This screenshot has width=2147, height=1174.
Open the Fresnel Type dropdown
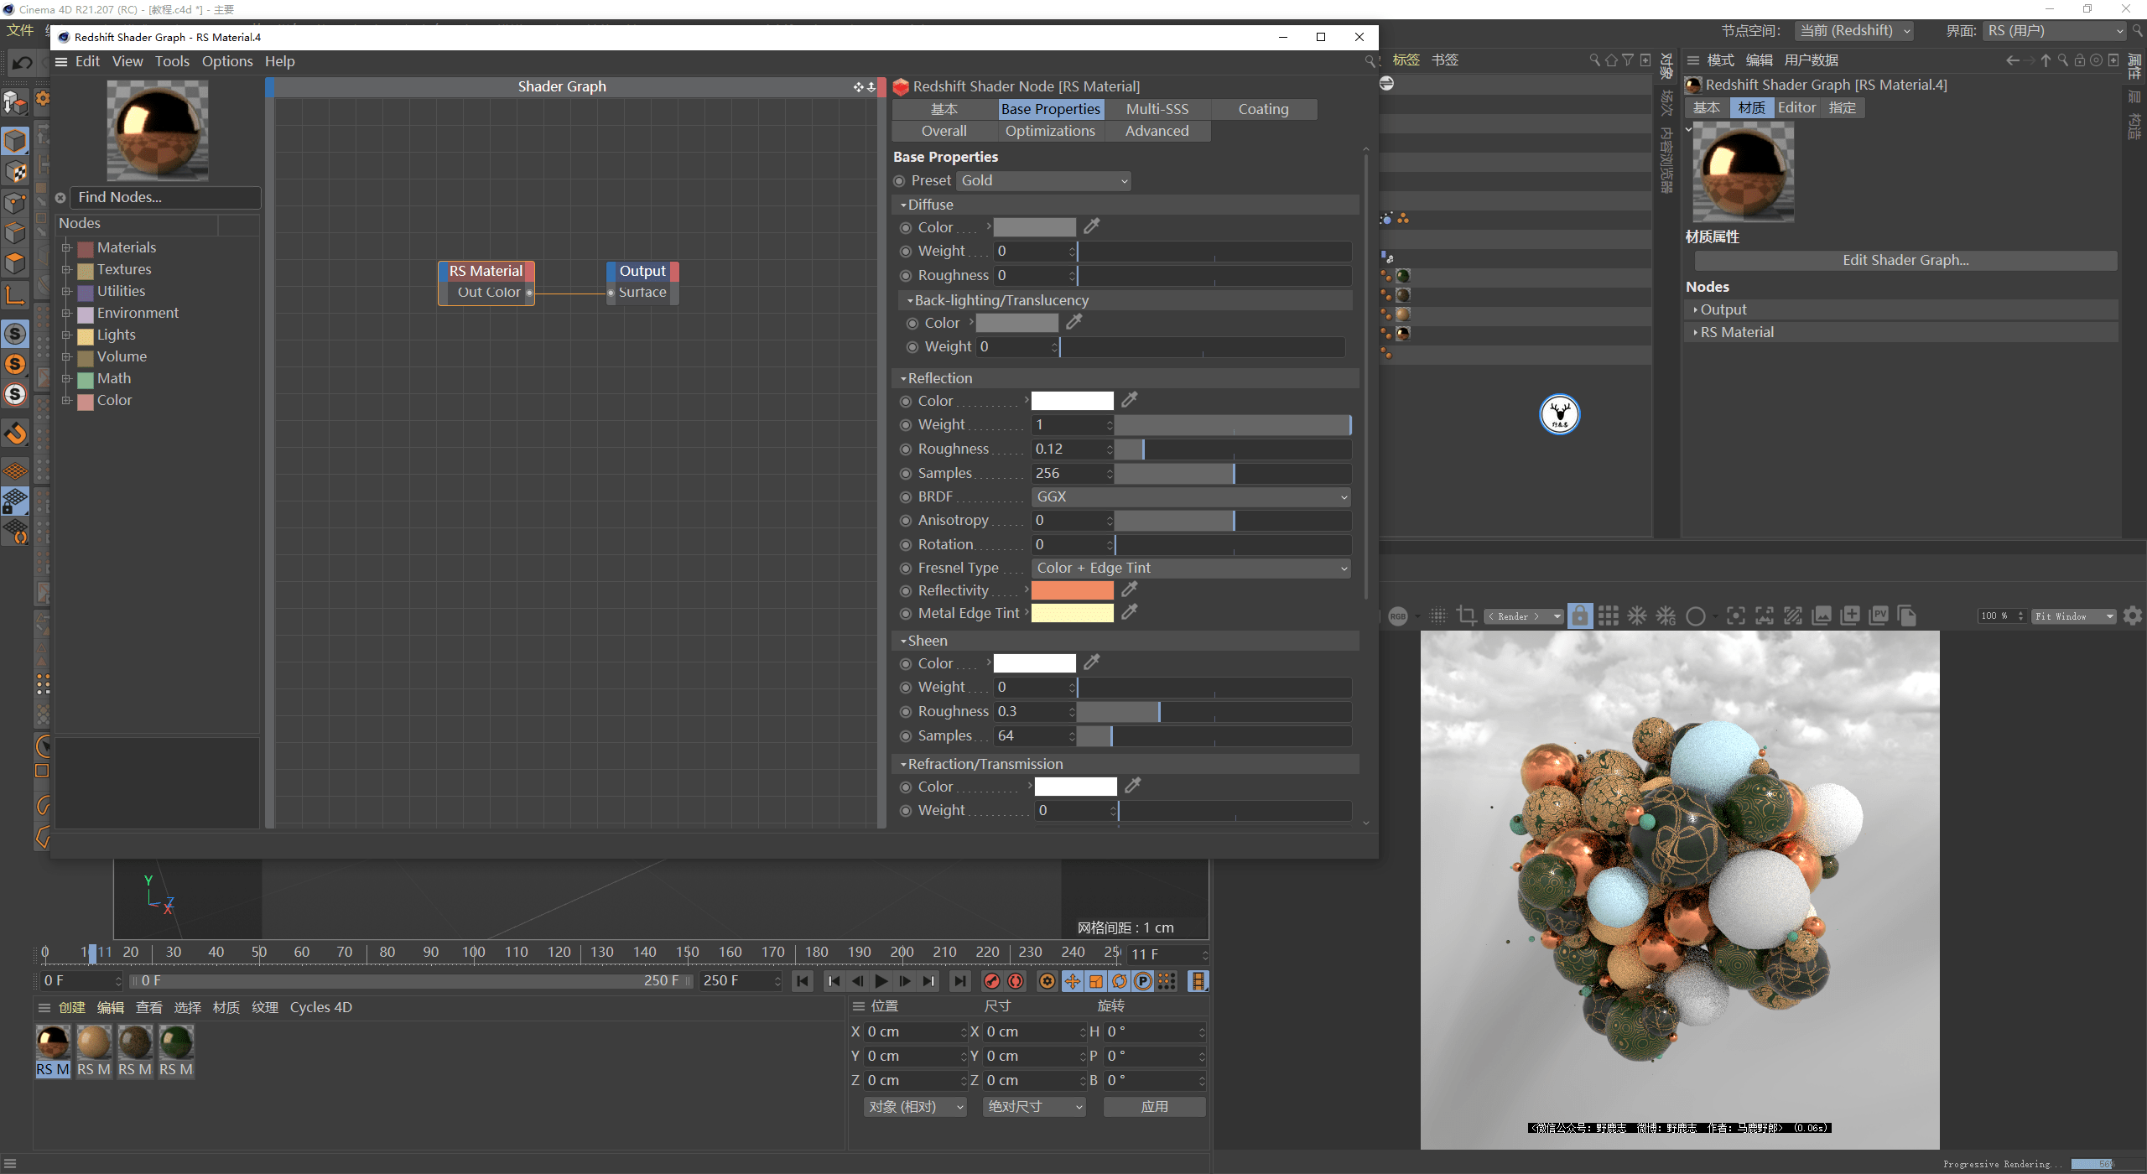click(1190, 569)
